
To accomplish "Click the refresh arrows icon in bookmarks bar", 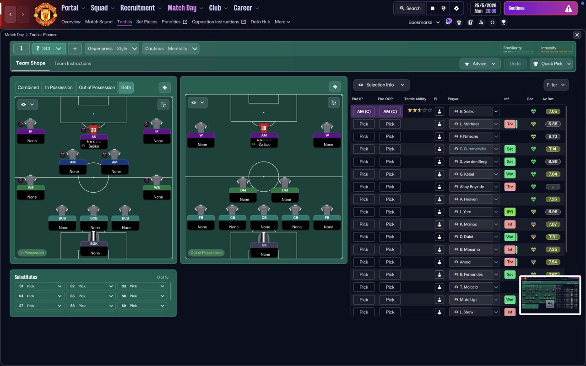I will point(492,22).
